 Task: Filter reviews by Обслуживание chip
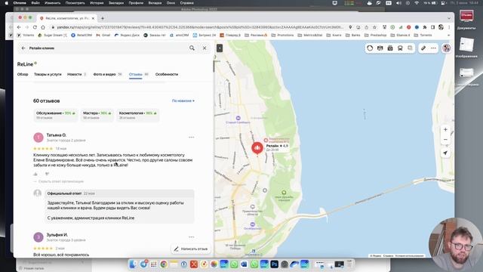(x=55, y=115)
